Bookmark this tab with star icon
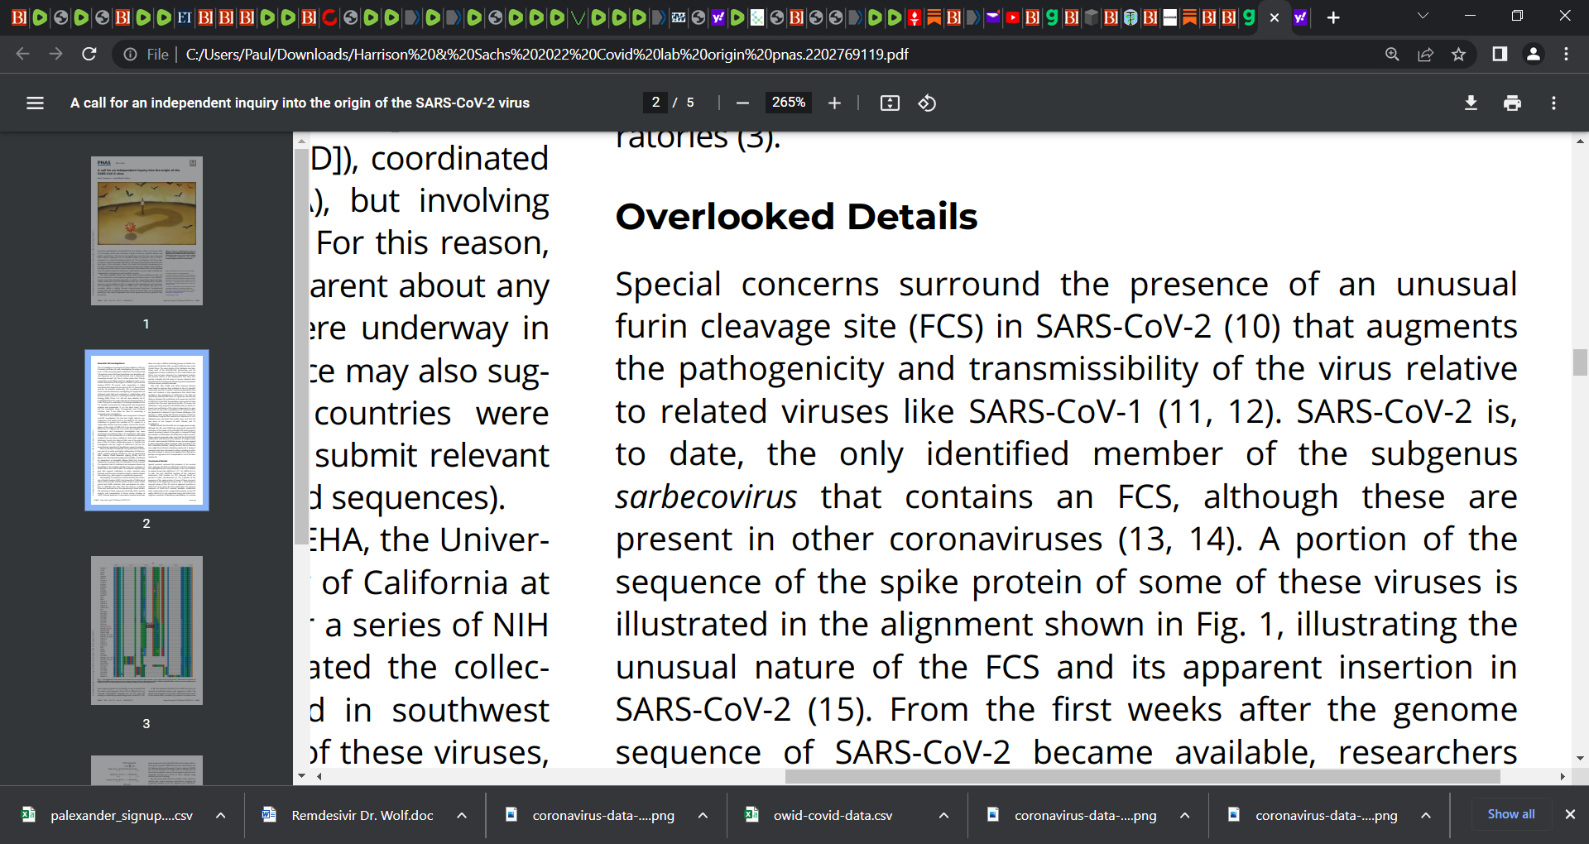This screenshot has width=1589, height=844. coord(1458,54)
